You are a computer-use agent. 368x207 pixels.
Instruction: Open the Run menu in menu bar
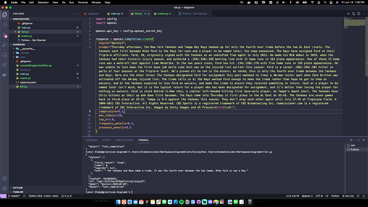point(72,2)
